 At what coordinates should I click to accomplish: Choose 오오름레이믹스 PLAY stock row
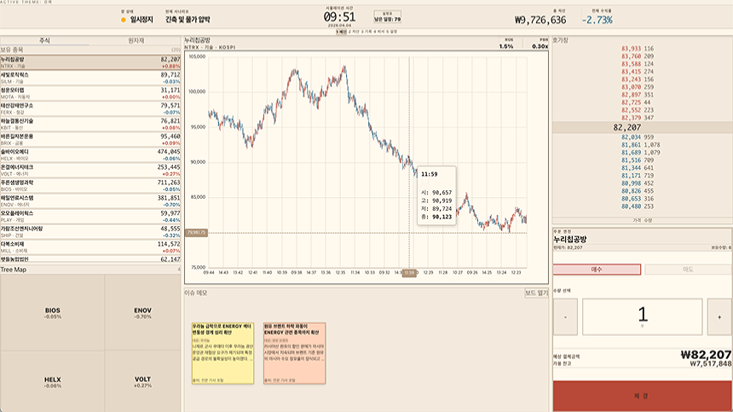[90, 216]
